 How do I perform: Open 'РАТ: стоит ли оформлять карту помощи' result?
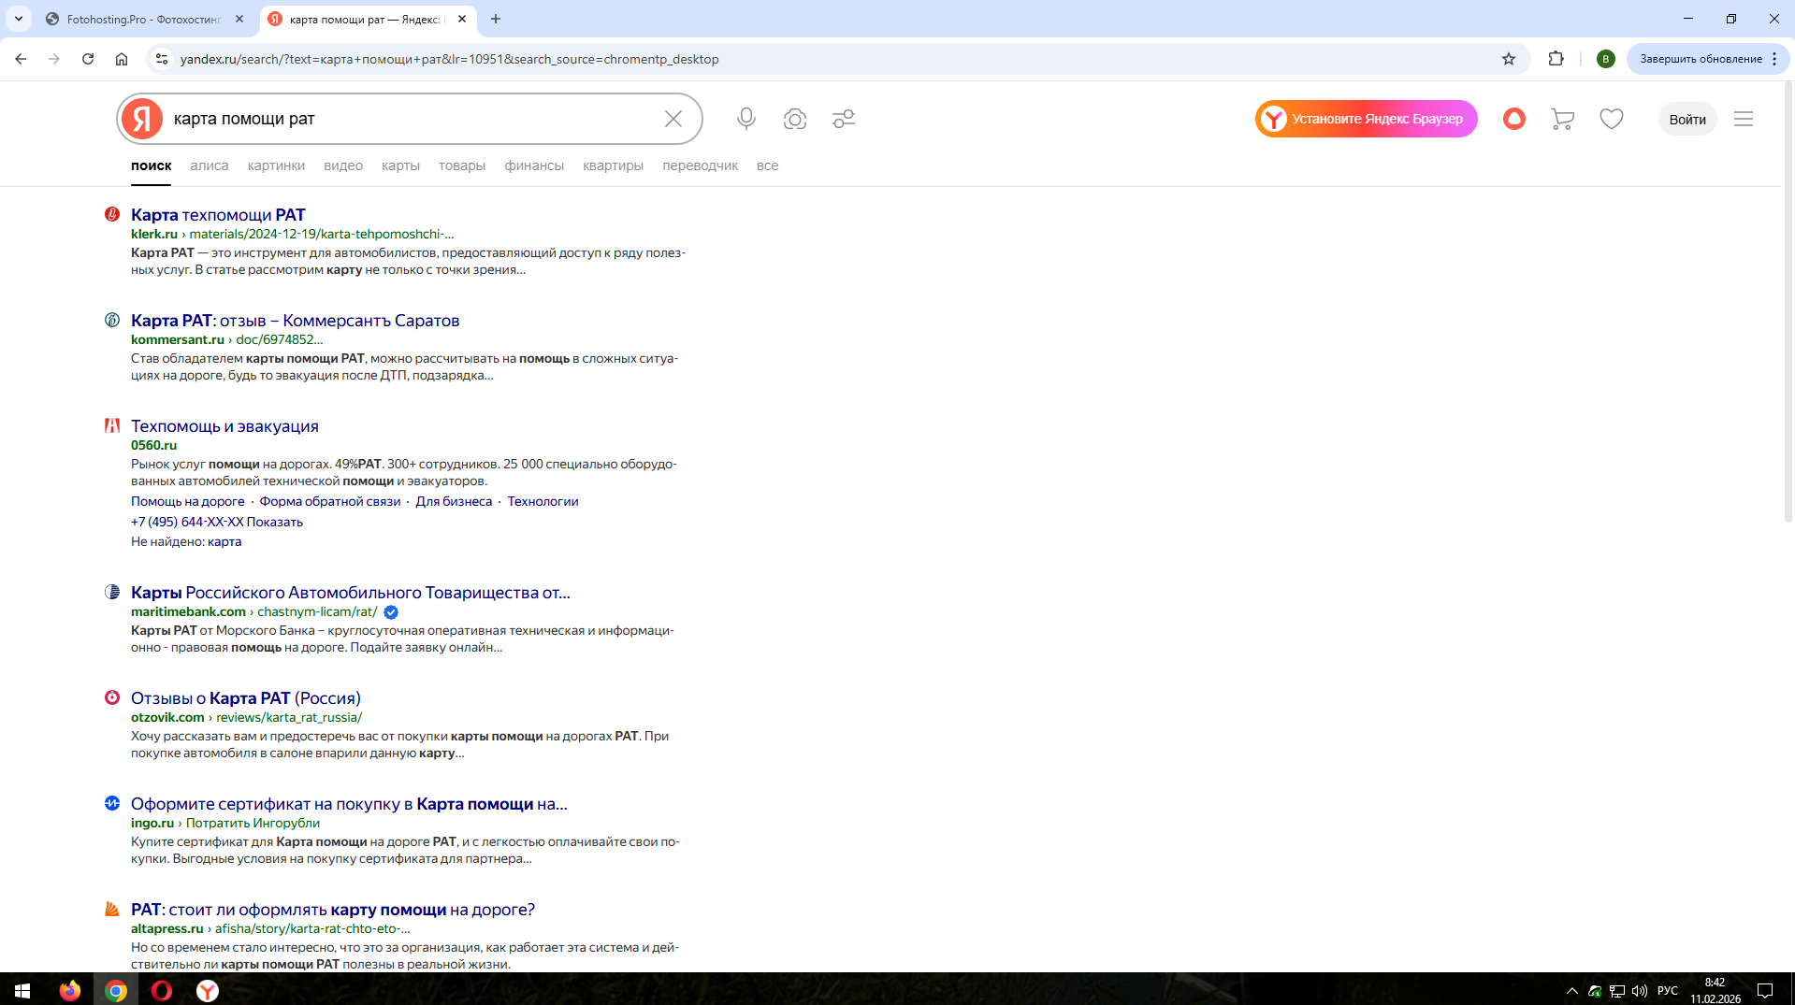[333, 910]
